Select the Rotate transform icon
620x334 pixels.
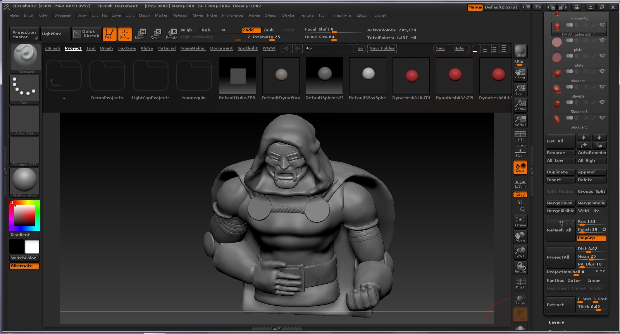coord(171,34)
